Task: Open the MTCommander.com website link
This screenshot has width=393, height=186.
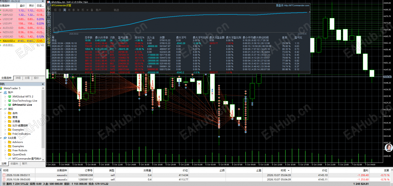Action: (x=296, y=6)
